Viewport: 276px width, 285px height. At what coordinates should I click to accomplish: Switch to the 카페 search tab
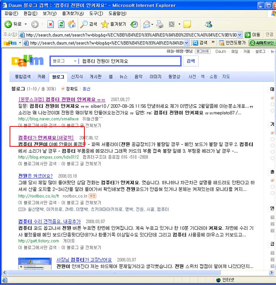[41, 77]
